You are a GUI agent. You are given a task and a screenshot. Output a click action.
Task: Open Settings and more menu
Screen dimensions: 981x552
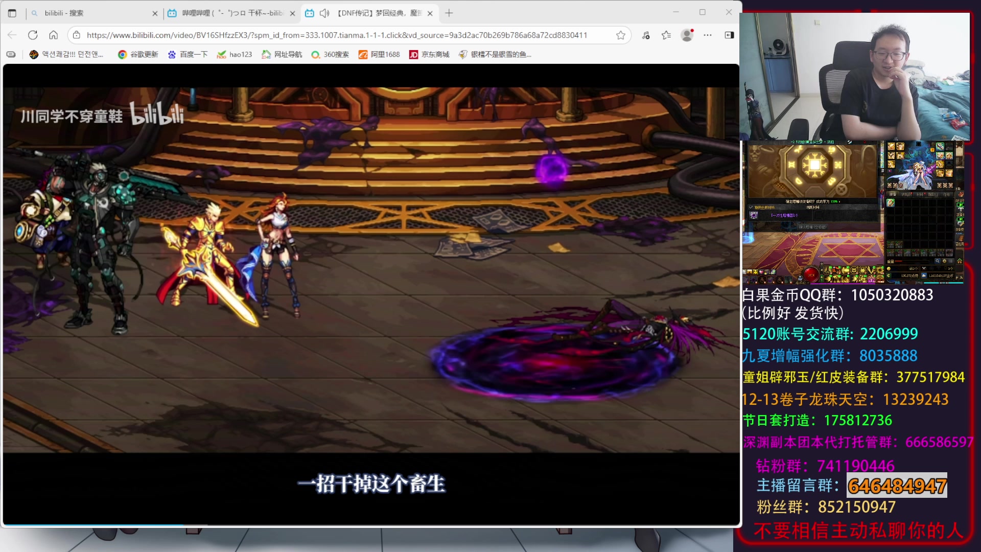pos(707,35)
